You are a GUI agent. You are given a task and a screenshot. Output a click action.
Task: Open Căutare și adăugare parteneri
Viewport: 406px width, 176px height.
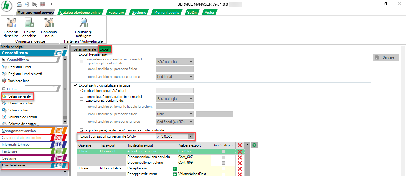[83, 28]
